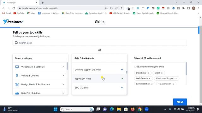Open Chrome from taskbar

(x=140, y=109)
